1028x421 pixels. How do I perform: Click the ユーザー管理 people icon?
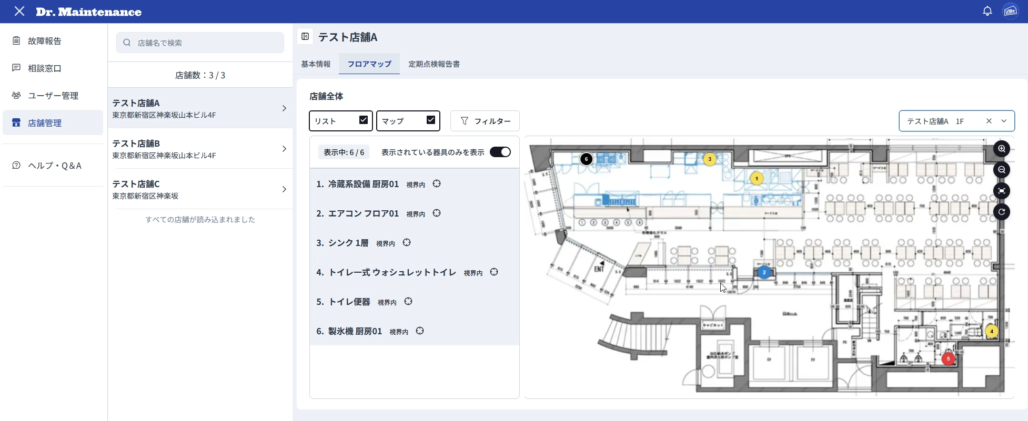pyautogui.click(x=16, y=95)
